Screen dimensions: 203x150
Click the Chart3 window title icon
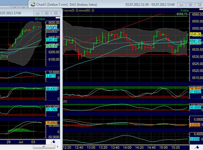point(33,4)
